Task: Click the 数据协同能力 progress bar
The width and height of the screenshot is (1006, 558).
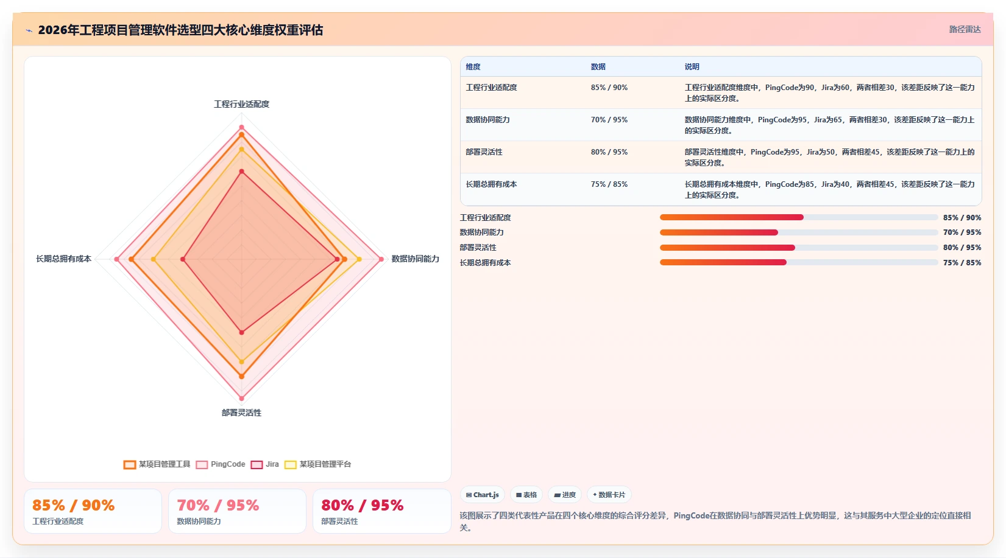Action: tap(799, 232)
